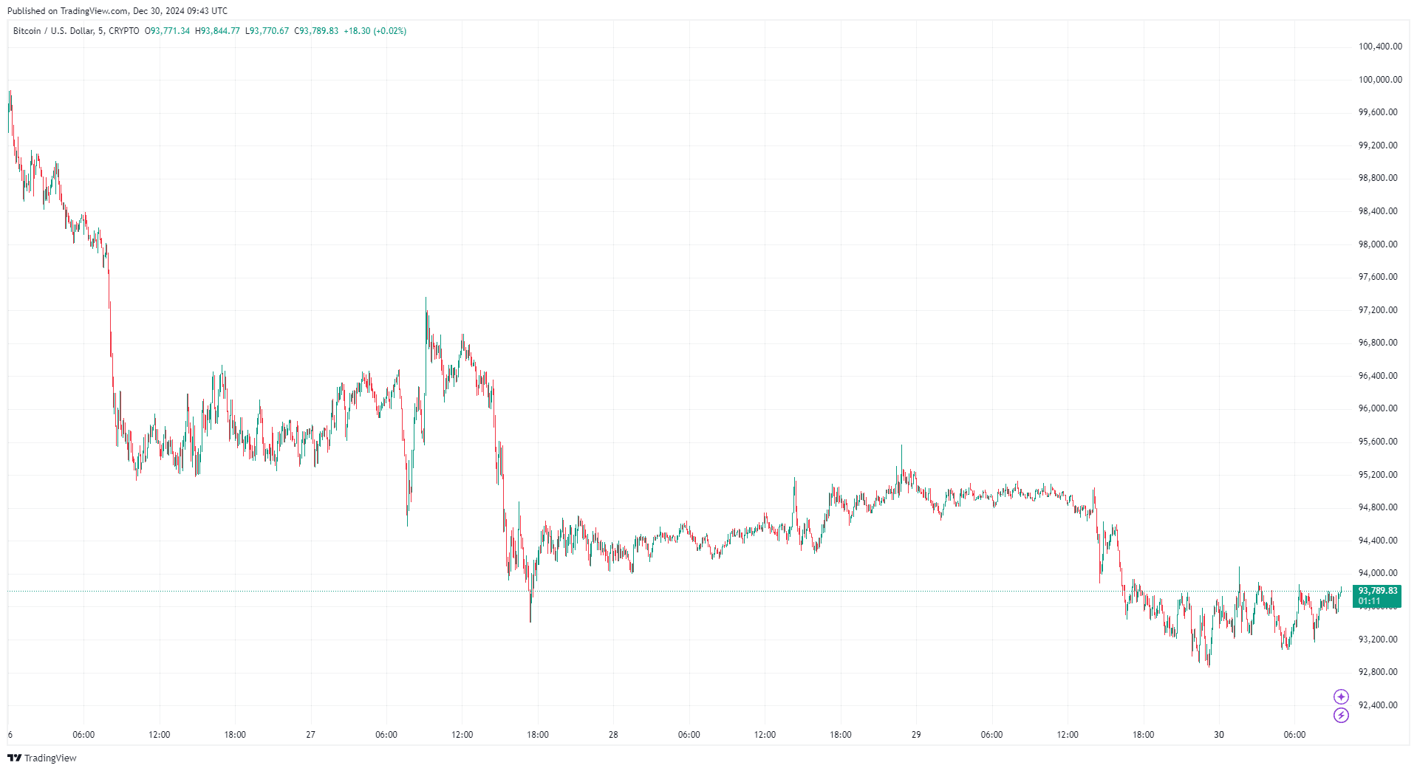Image resolution: width=1417 pixels, height=771 pixels.
Task: Click the TradingView logo at bottom left
Action: (42, 758)
